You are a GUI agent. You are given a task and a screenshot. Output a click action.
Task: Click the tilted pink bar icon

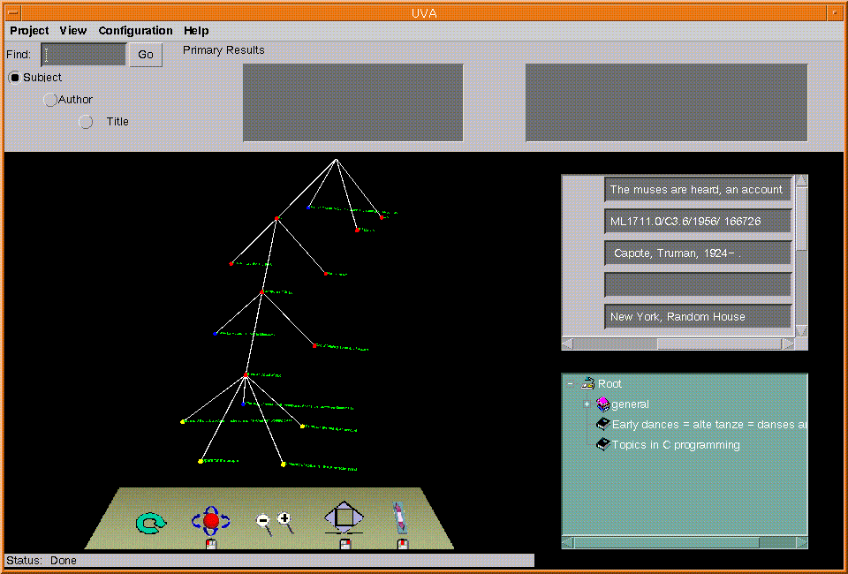[399, 517]
